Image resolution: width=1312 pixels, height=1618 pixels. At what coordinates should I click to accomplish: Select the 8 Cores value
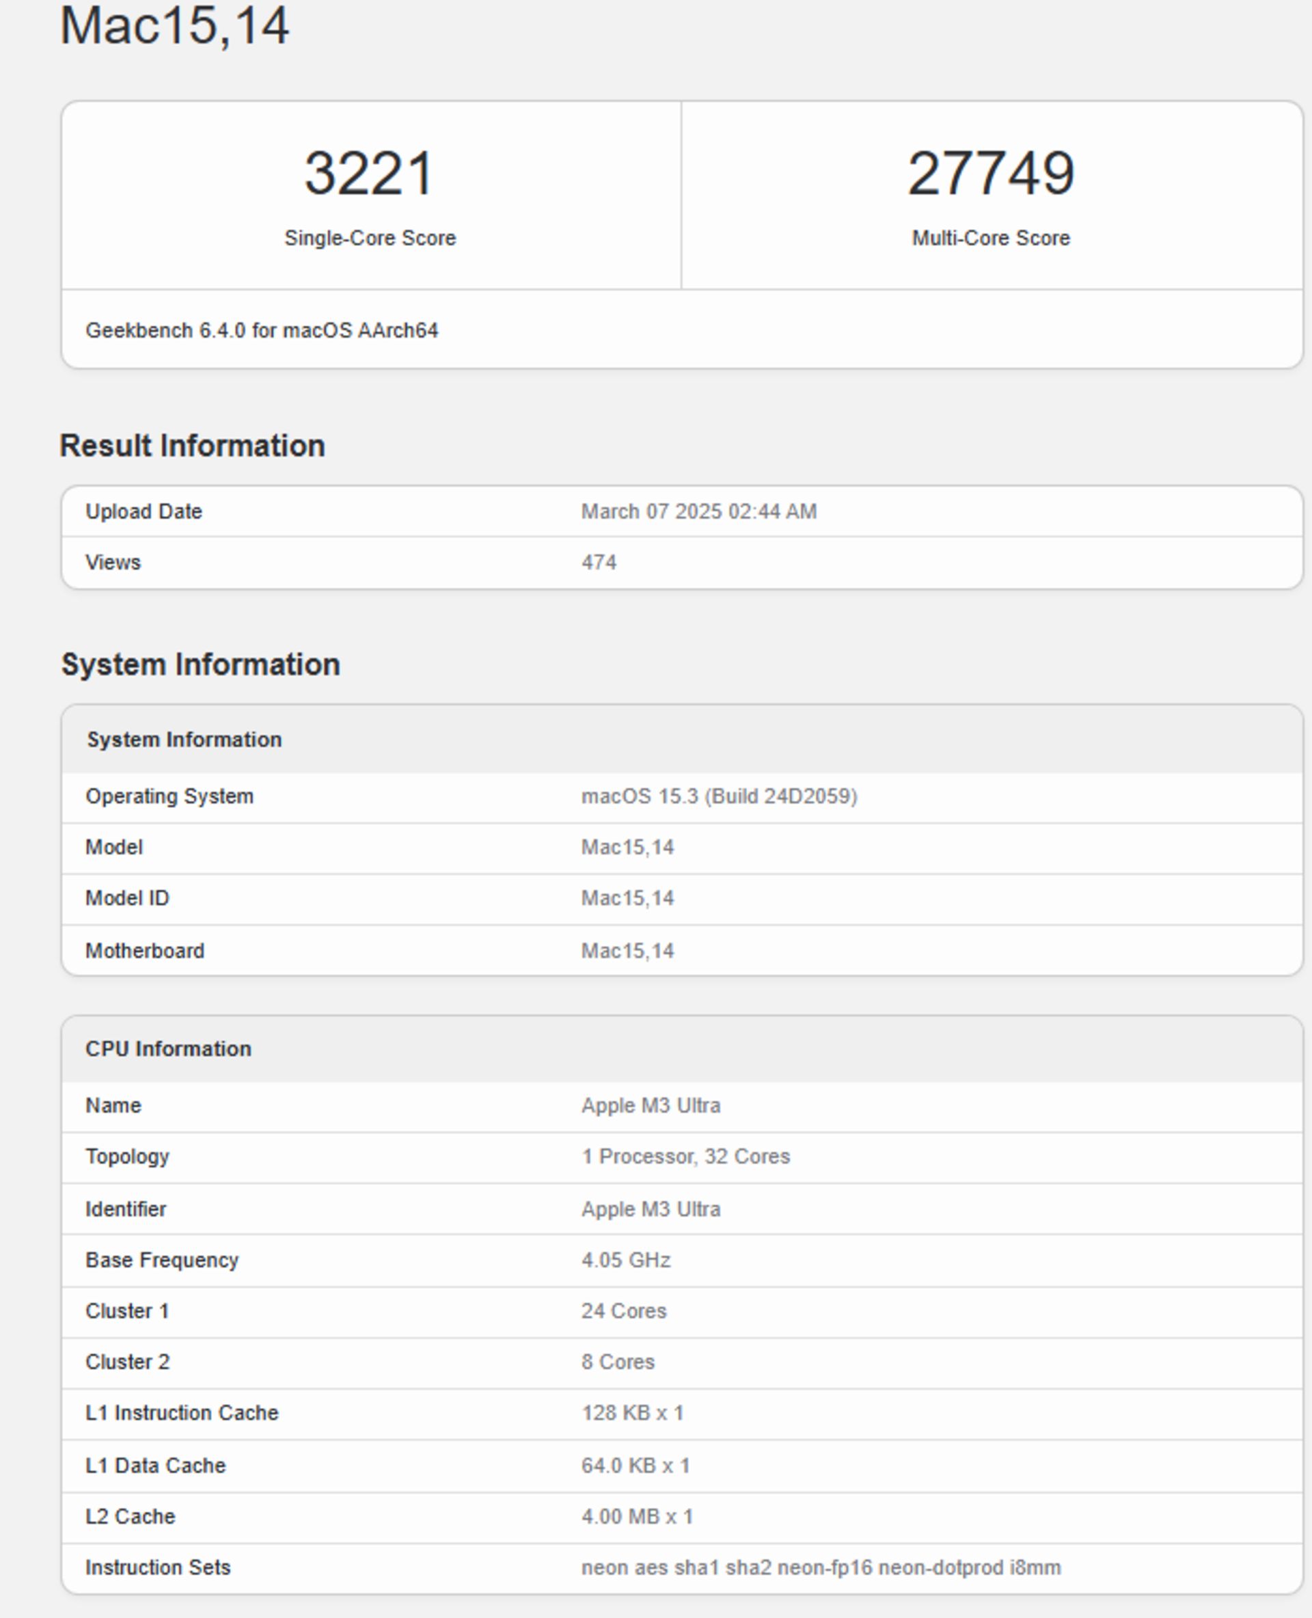point(618,1362)
